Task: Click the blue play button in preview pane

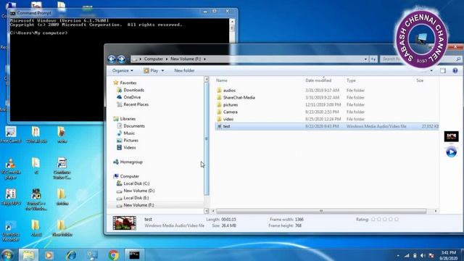Action: (x=451, y=152)
